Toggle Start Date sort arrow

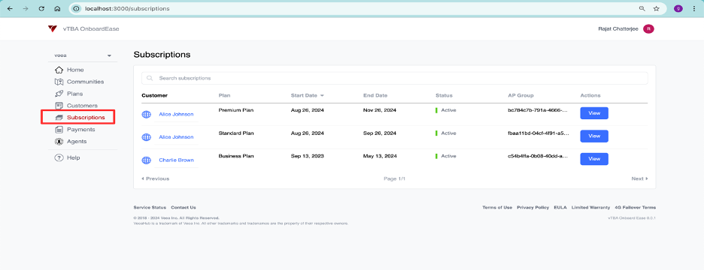click(322, 95)
